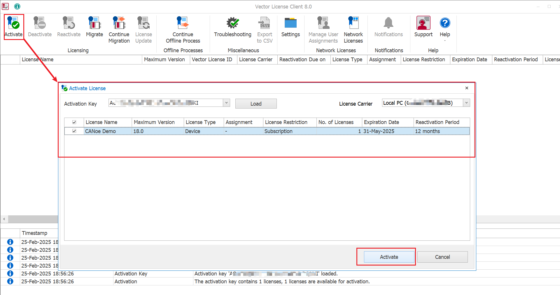Screen dimensions: 560x295
Task: Sort dialog table by Reactivation Period column
Action: coord(442,122)
